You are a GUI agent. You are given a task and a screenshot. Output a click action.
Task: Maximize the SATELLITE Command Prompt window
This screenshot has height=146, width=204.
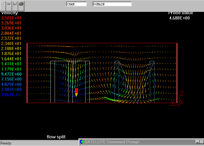(x=202, y=142)
